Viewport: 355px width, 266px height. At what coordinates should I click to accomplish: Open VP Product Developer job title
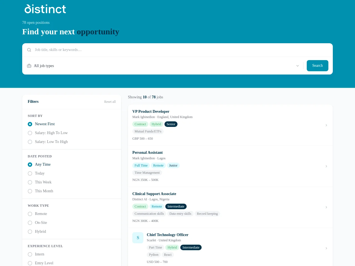[151, 111]
